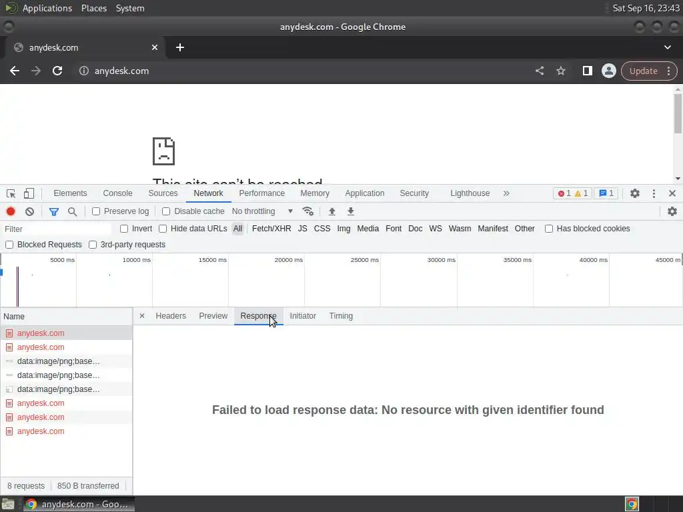
Task: Click the blue issues counter badge
Action: click(606, 193)
